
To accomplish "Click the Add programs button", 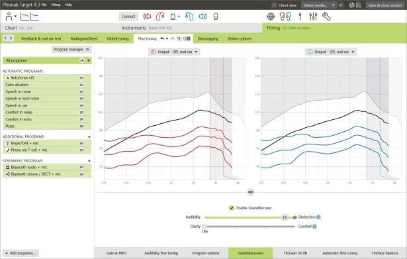I will (x=21, y=253).
